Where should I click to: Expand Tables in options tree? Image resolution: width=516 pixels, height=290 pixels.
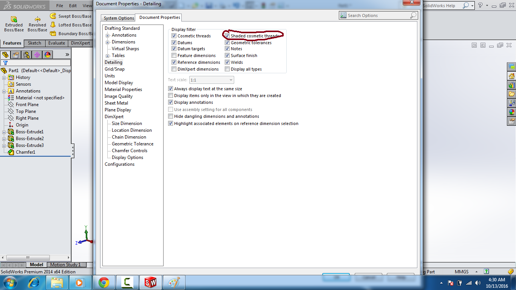pos(108,56)
